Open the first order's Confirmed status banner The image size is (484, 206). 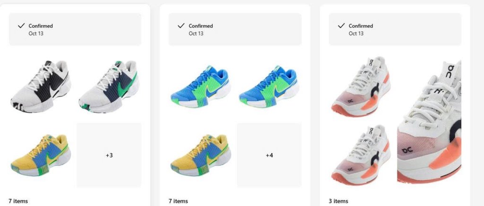coord(75,29)
